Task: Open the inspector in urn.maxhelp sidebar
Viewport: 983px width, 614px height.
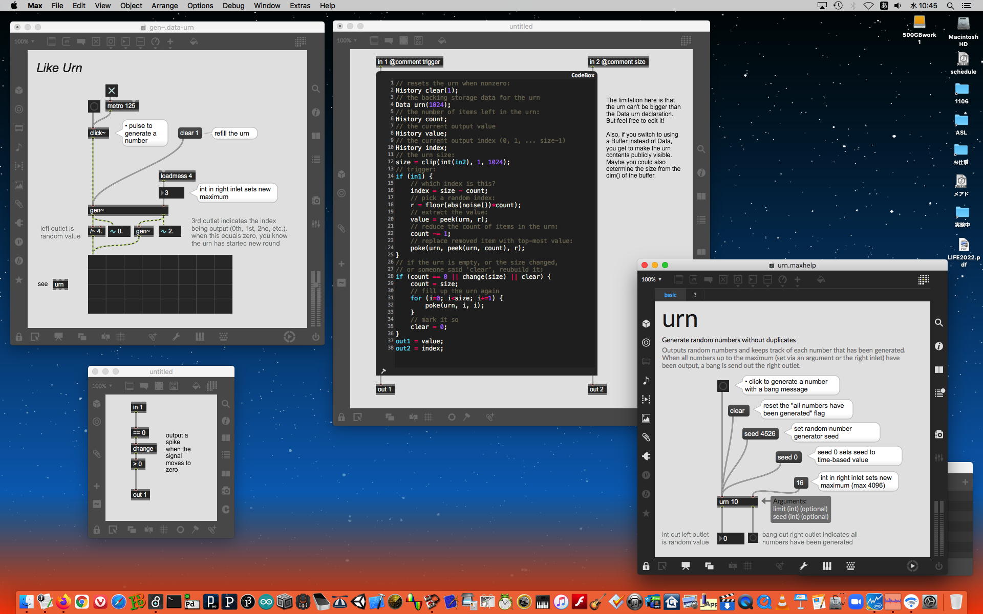Action: (938, 346)
